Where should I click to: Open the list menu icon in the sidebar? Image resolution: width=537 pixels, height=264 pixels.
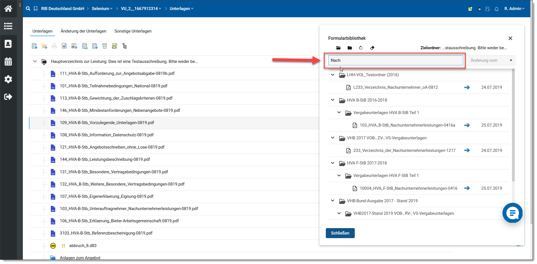click(x=8, y=26)
